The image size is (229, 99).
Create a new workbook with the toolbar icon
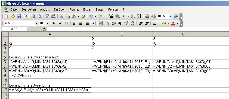click(6, 16)
